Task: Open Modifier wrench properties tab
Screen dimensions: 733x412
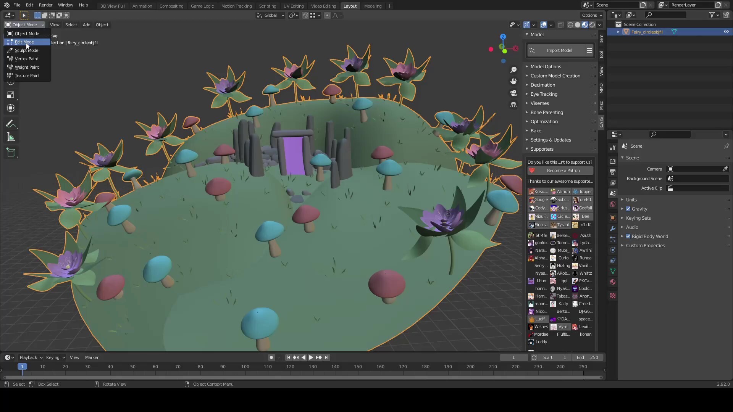Action: [x=613, y=229]
